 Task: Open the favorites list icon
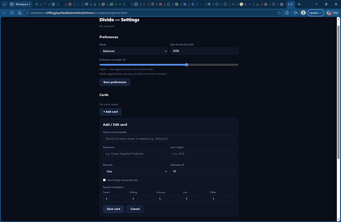pyautogui.click(x=295, y=13)
